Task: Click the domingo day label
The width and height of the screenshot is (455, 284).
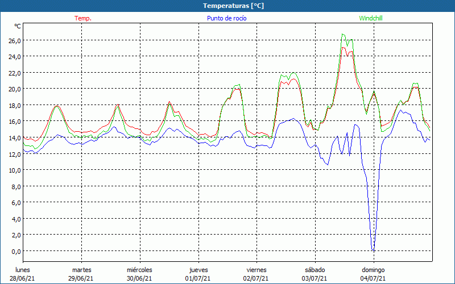Action: (373, 270)
